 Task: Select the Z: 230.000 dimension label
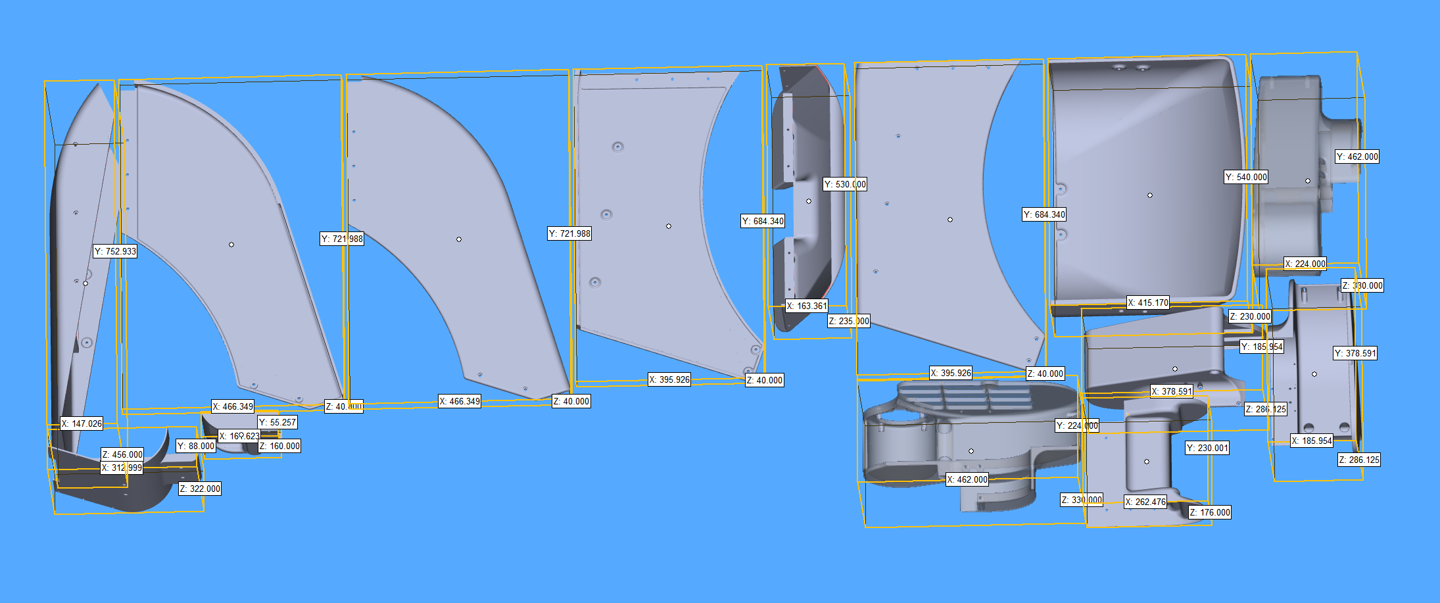1250,316
